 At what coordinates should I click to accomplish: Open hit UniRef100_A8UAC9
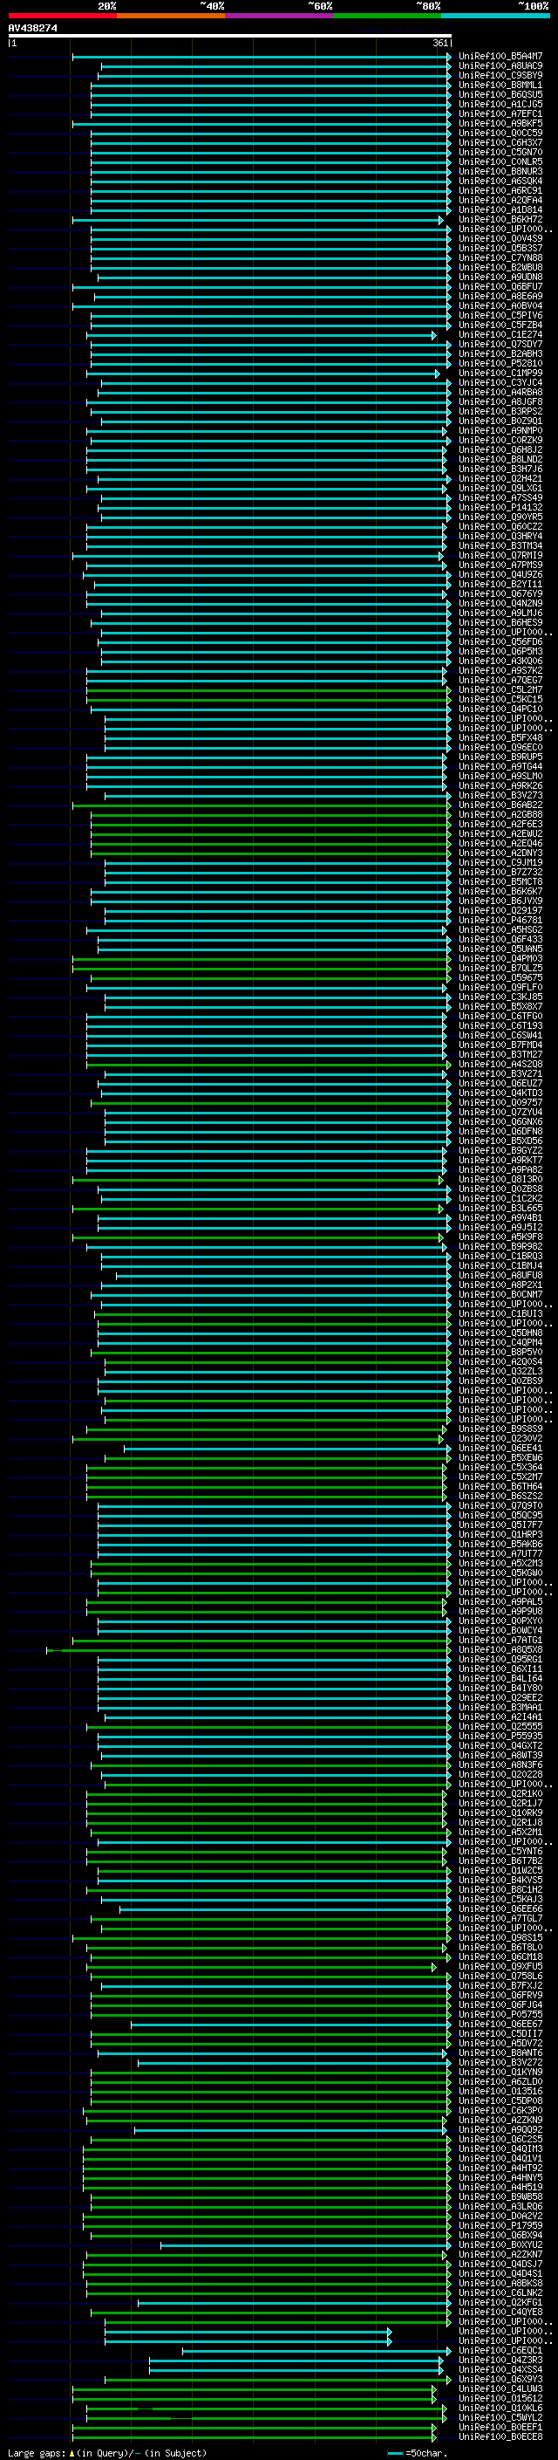point(500,66)
